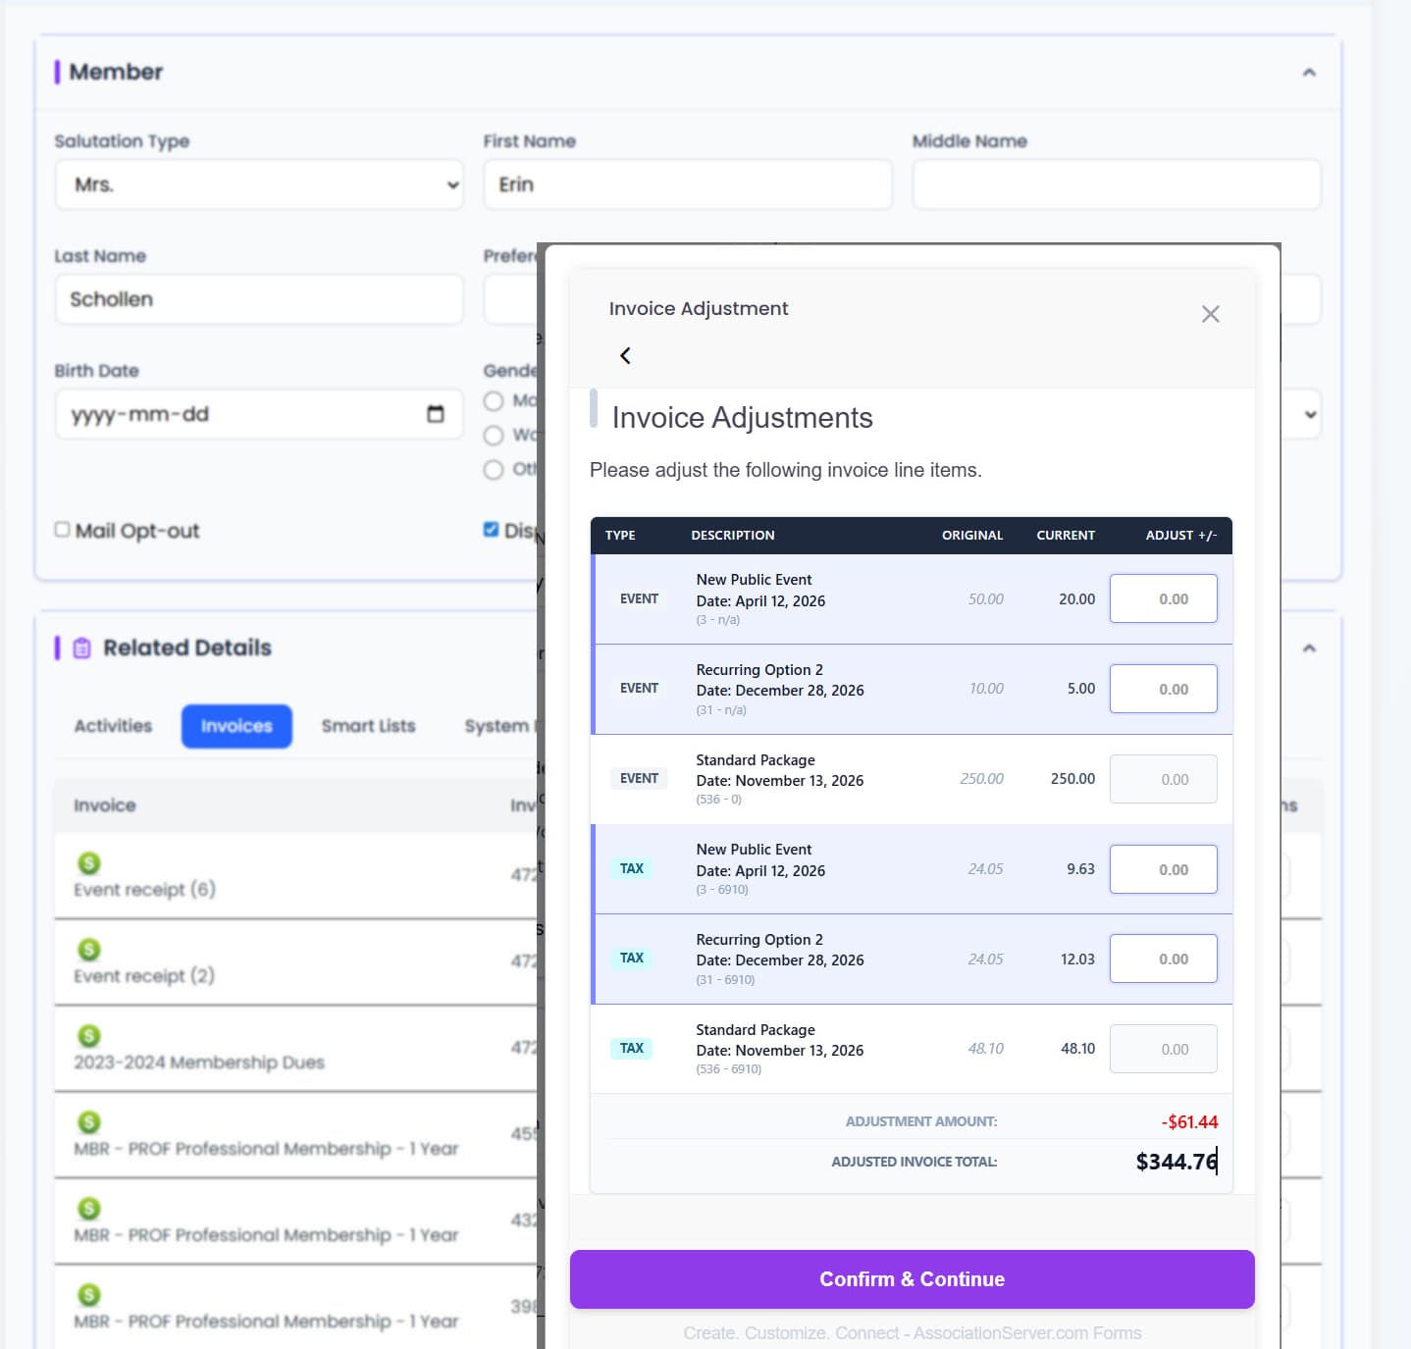Click adjust field for New Public Event event
This screenshot has height=1349, width=1411.
pyautogui.click(x=1163, y=598)
